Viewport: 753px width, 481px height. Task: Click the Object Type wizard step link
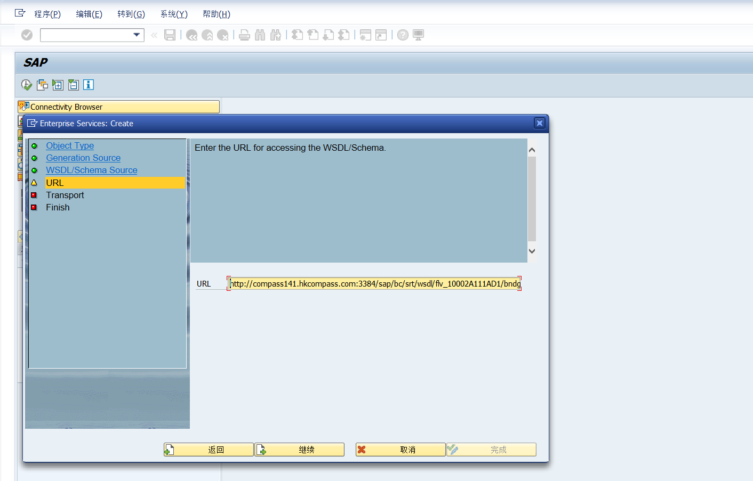click(x=70, y=145)
